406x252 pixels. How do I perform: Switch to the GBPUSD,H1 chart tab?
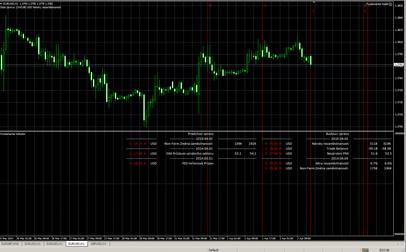[x=98, y=244]
